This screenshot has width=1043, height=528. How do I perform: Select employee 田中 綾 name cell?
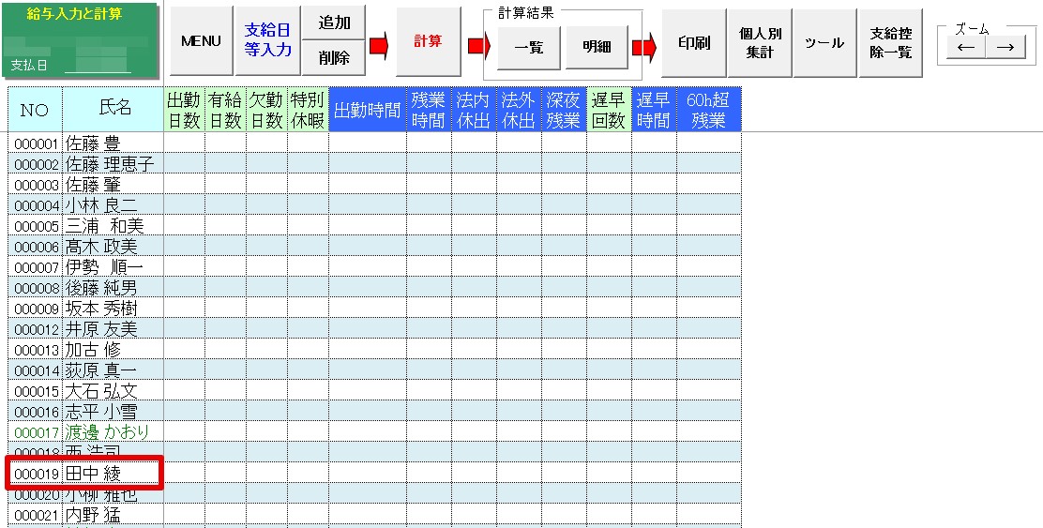(113, 474)
